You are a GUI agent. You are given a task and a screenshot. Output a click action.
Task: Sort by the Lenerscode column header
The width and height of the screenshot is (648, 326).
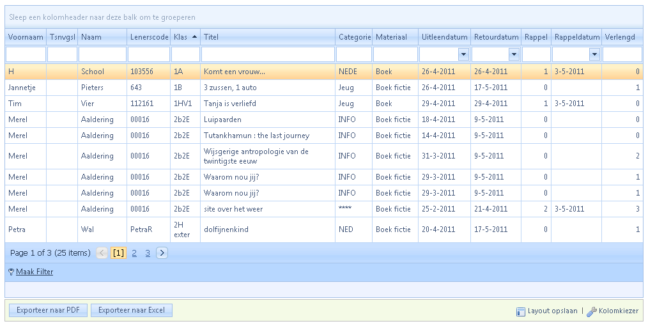pos(148,38)
